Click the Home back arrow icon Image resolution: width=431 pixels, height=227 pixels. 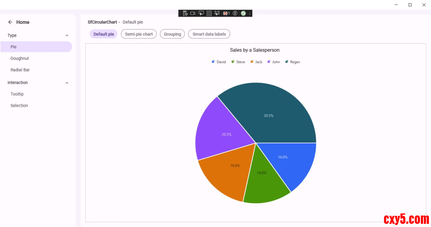(x=10, y=22)
